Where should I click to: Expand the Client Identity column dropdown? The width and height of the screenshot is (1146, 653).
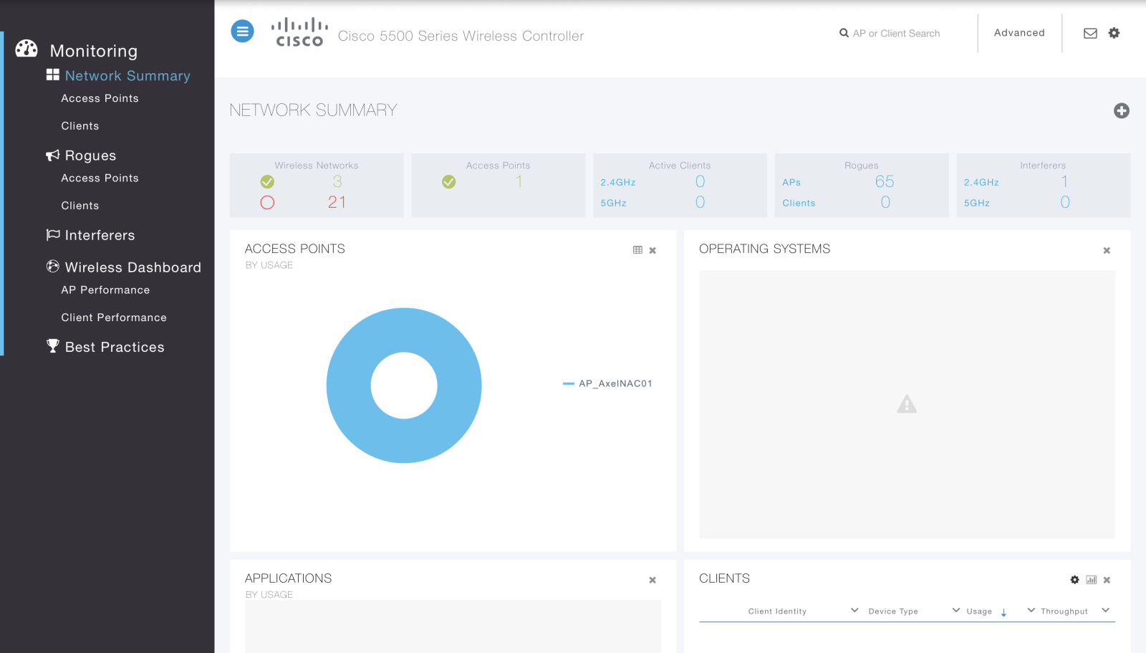pos(854,611)
